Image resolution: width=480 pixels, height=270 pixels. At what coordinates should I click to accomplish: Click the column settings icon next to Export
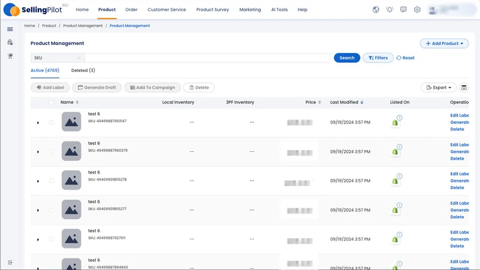[464, 88]
